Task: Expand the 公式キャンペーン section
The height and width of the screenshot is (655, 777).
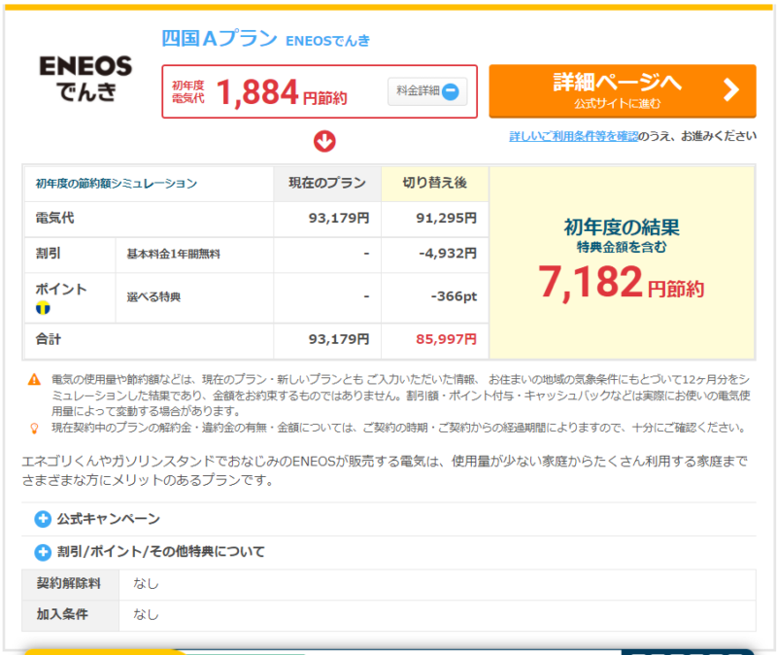Action: pos(97,519)
